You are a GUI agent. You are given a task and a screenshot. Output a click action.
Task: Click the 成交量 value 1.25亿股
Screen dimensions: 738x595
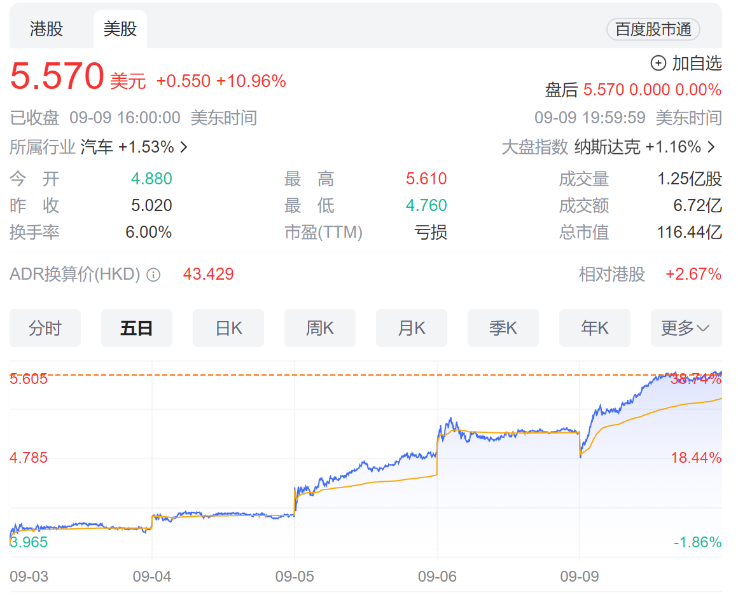(690, 179)
